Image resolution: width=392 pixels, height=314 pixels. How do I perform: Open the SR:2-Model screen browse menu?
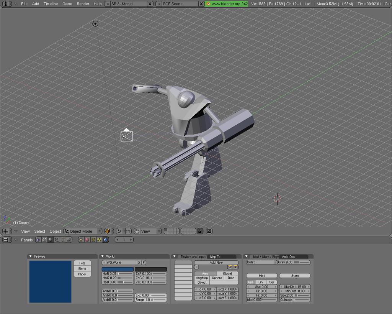[x=108, y=4]
